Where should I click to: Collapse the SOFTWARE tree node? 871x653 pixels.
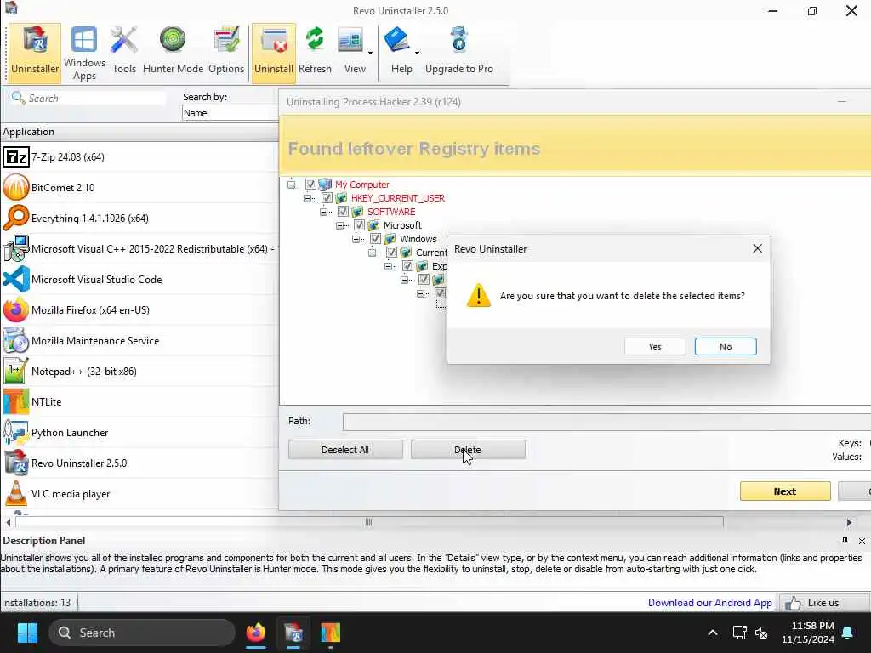[323, 212]
